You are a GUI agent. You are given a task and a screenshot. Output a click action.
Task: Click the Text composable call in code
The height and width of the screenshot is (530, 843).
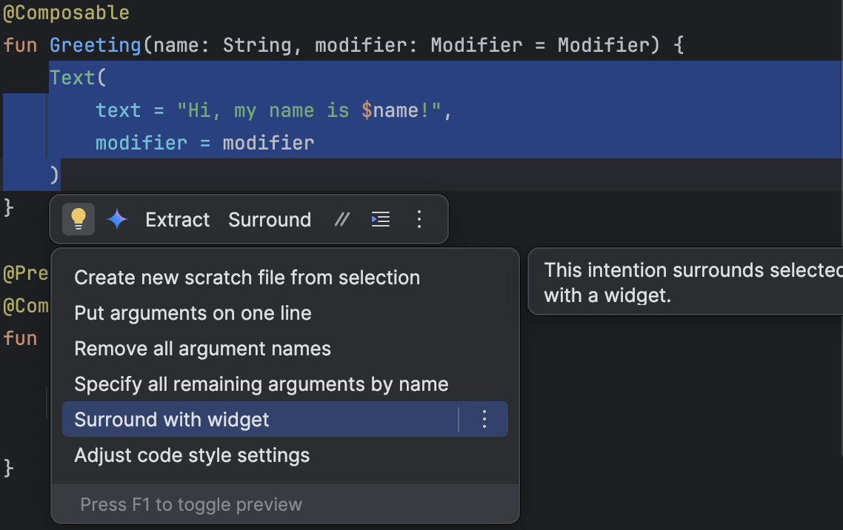(72, 78)
